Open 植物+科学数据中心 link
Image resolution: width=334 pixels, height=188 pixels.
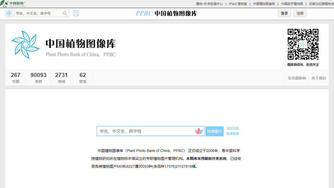click(210, 4)
